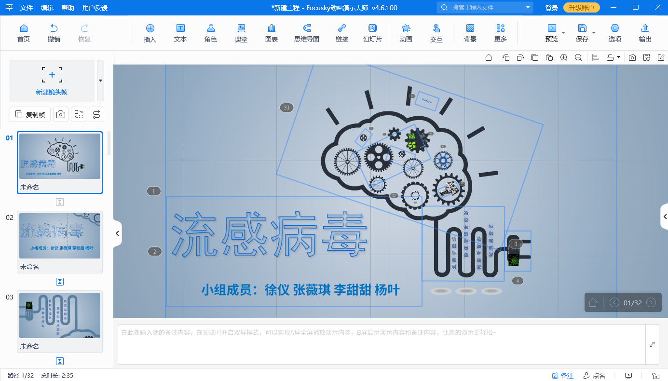The image size is (668, 381).
Task: Go to previous frame in navigator
Action: click(614, 302)
